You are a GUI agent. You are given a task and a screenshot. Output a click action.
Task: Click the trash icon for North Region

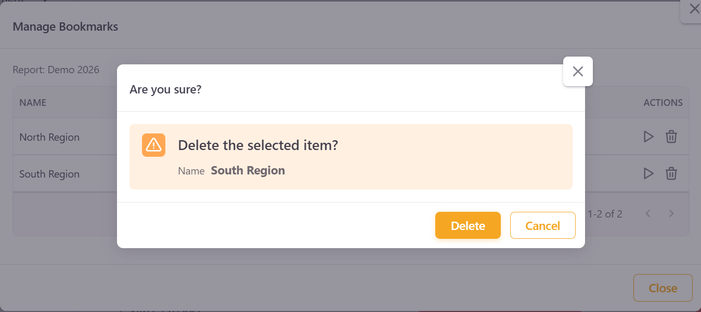click(x=671, y=136)
